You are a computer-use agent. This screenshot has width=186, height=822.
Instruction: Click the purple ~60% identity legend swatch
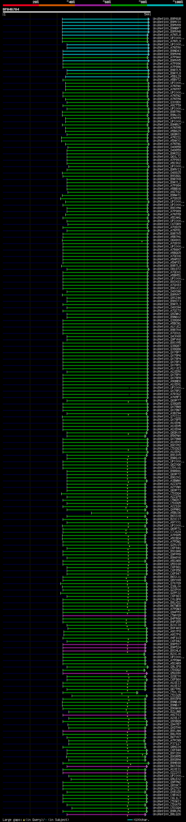point(93,5)
